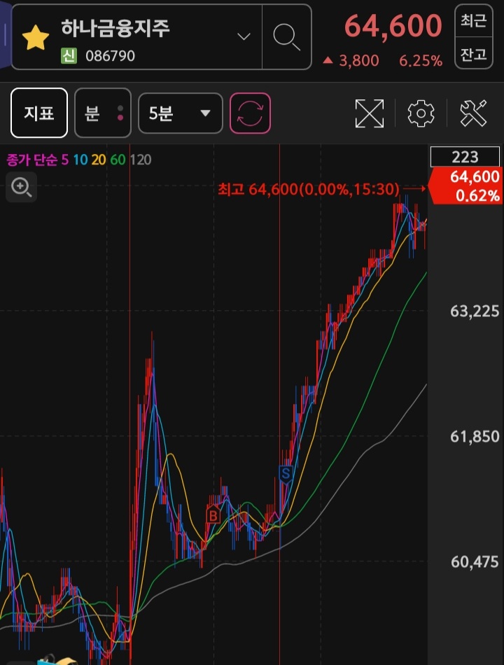This screenshot has height=665, width=504.
Task: Click the 63,225 price axis label
Action: (475, 311)
